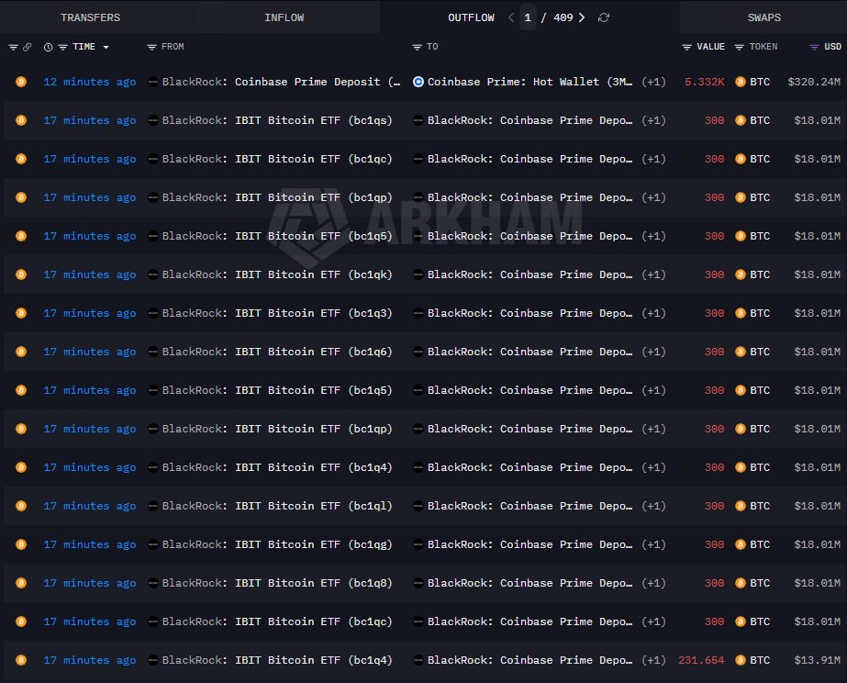Open the USD column filter
The height and width of the screenshot is (683, 847).
pyautogui.click(x=814, y=47)
